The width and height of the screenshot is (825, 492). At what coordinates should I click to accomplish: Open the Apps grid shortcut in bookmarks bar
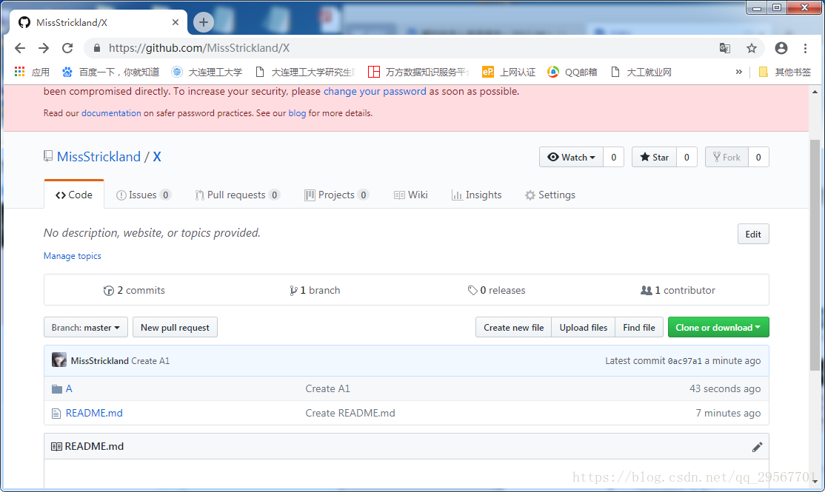pyautogui.click(x=32, y=72)
